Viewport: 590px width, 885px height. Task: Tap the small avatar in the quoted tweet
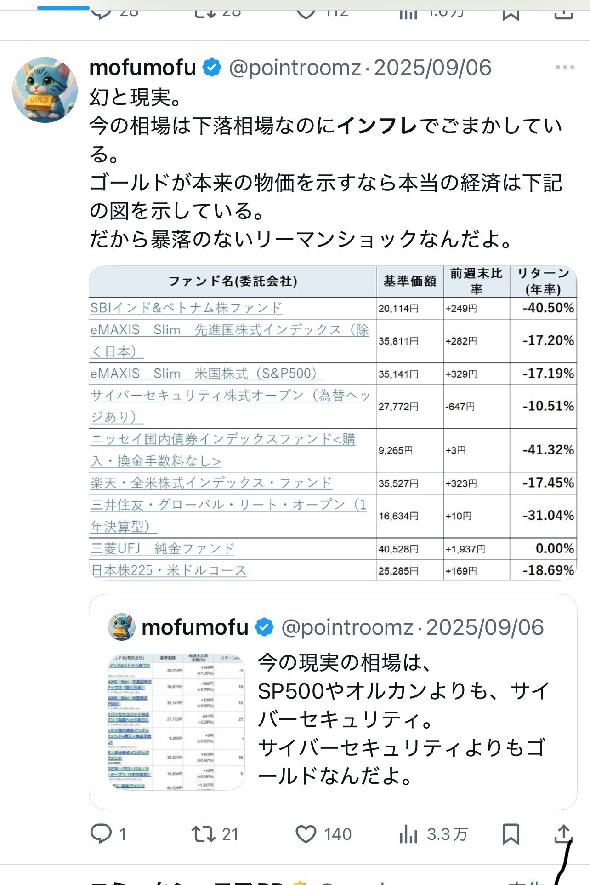point(122,627)
